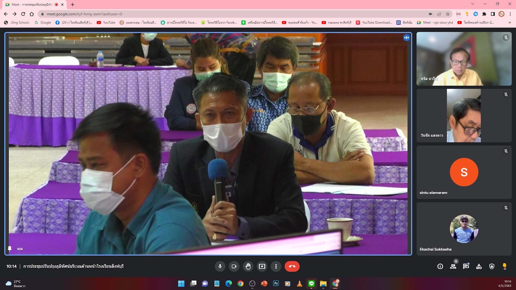
Task: Click the YouTube bookmark
Action: pos(106,22)
